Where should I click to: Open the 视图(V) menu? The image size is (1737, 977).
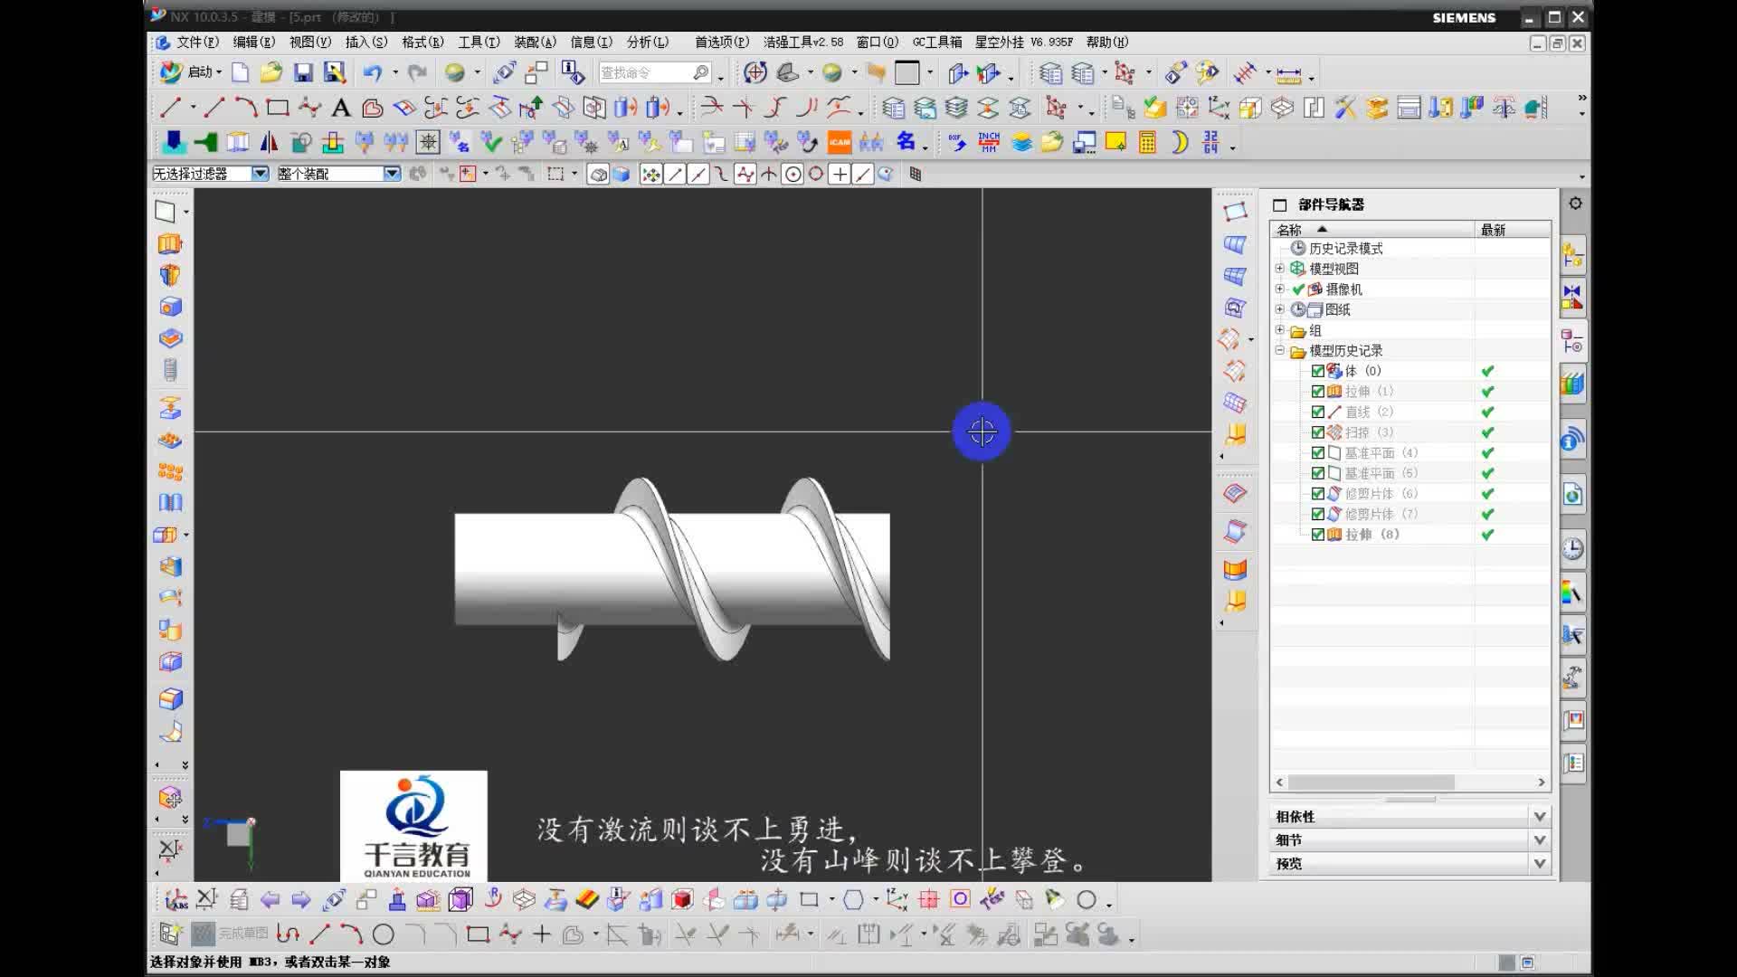(309, 43)
